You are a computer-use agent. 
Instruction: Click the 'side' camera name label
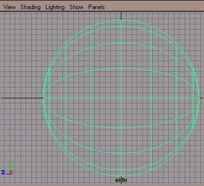coord(121,180)
